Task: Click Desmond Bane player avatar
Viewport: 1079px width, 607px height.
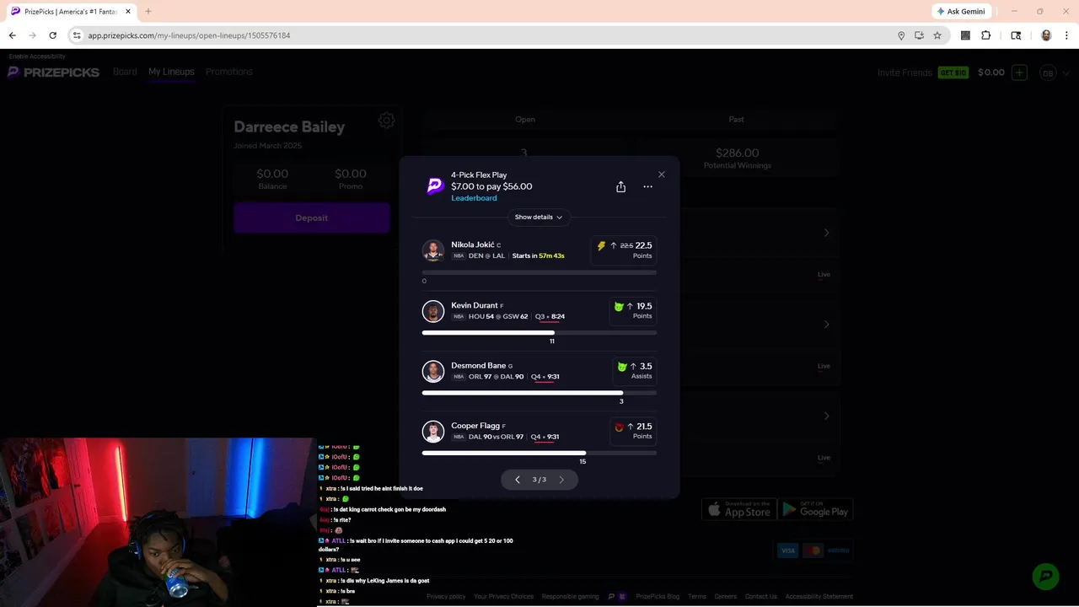Action: [433, 371]
